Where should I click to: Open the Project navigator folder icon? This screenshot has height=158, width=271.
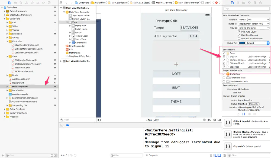point(10,3)
